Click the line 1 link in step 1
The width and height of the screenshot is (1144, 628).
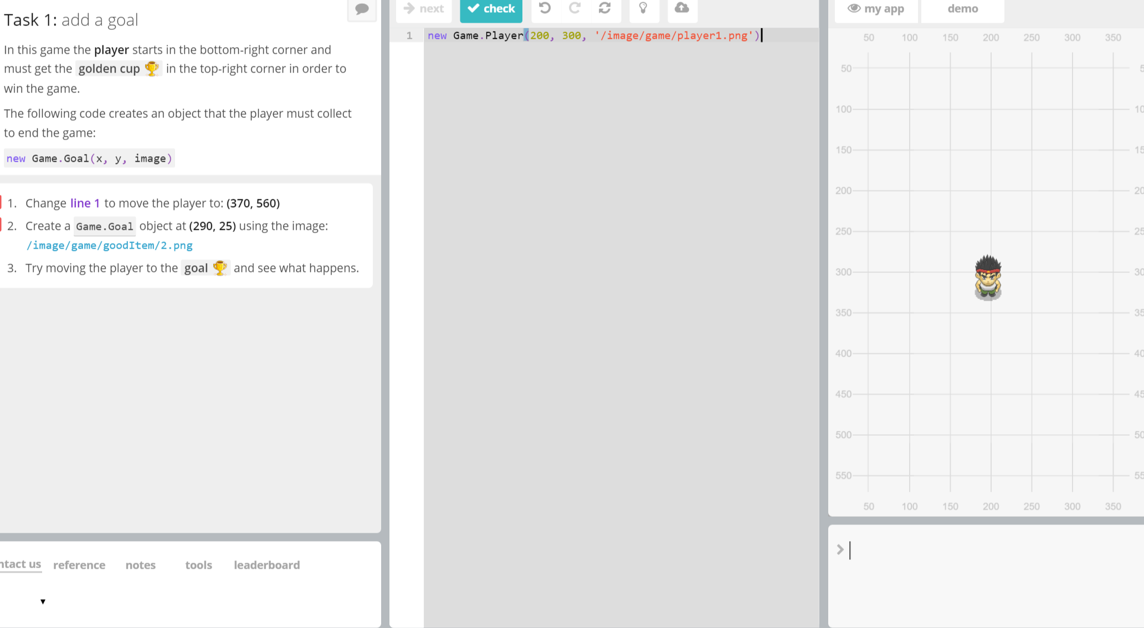(85, 203)
